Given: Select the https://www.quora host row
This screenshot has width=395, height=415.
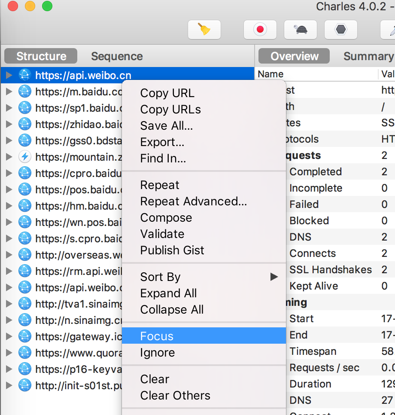Looking at the screenshot, I should pos(61,353).
